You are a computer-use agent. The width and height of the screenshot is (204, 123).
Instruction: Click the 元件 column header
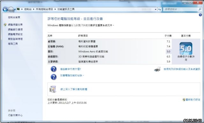pyautogui.click(x=50, y=36)
